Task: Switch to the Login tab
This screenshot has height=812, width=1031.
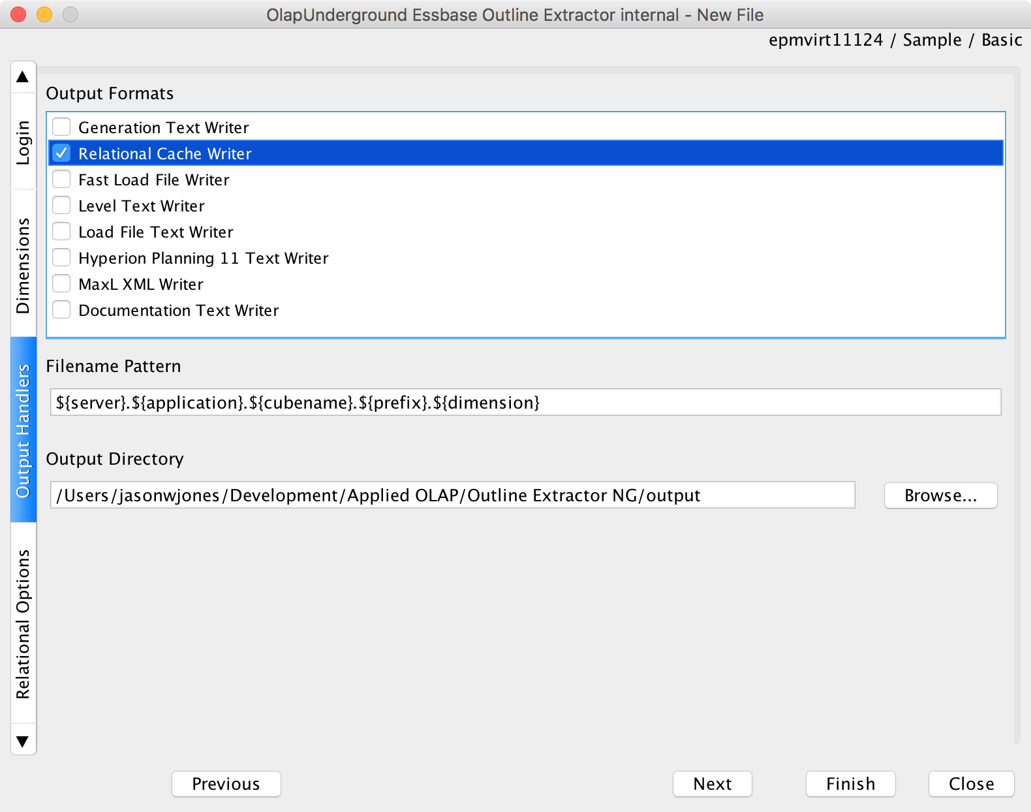Action: [23, 142]
